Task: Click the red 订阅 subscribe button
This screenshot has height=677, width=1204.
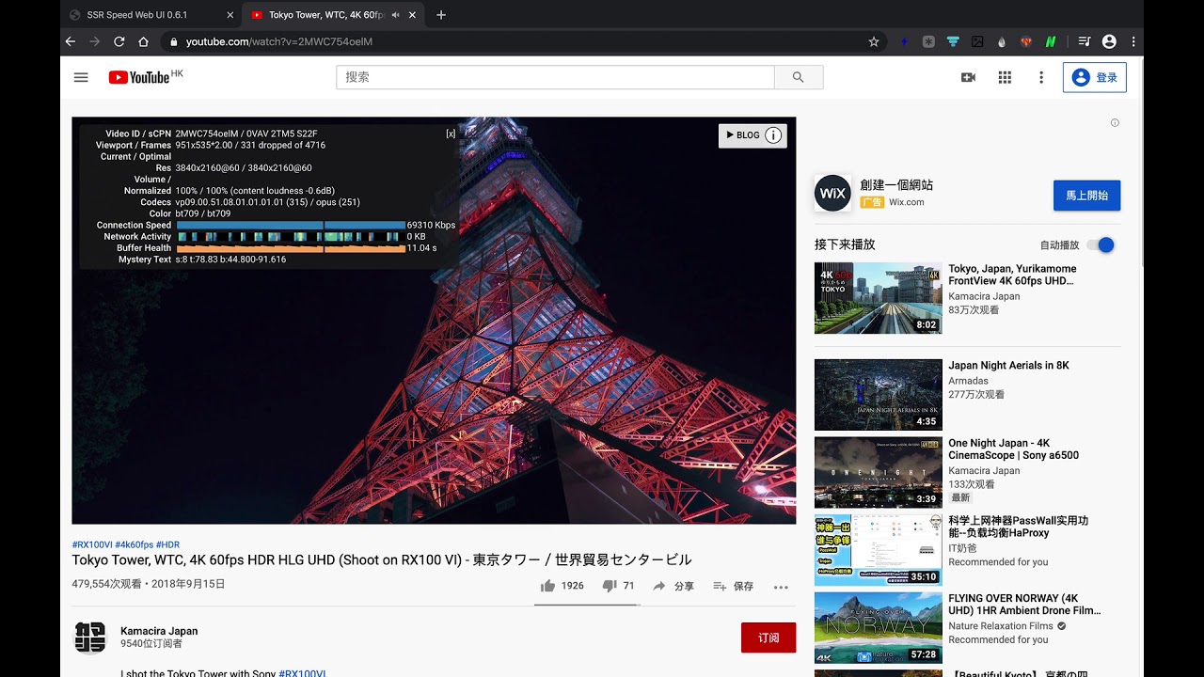Action: pyautogui.click(x=768, y=638)
